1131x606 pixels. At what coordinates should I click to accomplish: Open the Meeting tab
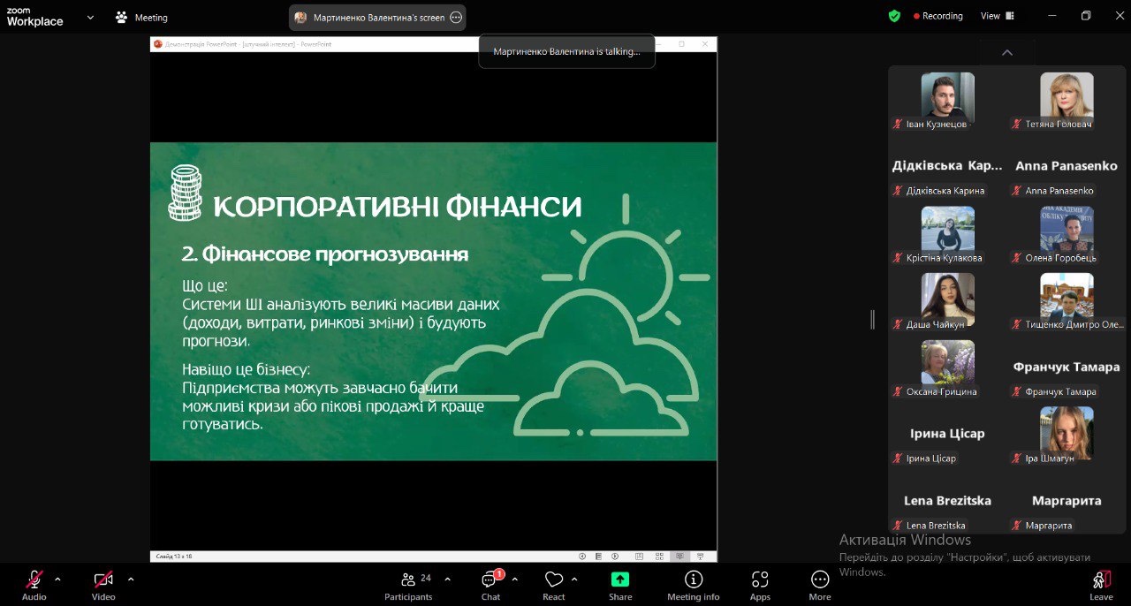coord(141,17)
